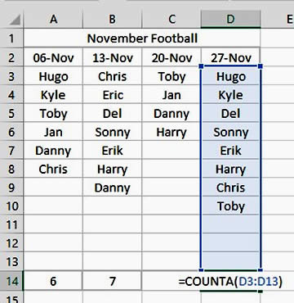This screenshot has width=294, height=303.
Task: Click the 06-Nov date cell
Action: click(53, 58)
